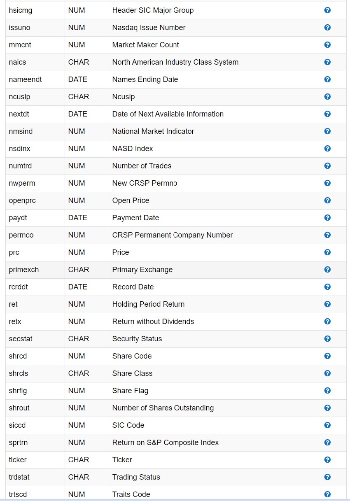Open help for Return on S&P Composite Index
Image resolution: width=350 pixels, height=501 pixels.
pos(327,443)
